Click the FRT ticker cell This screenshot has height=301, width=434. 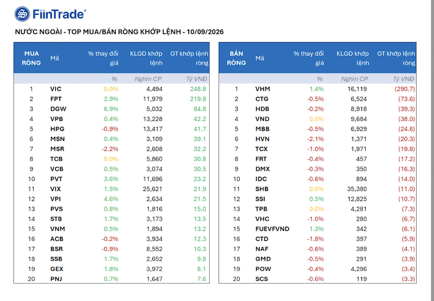(x=261, y=159)
